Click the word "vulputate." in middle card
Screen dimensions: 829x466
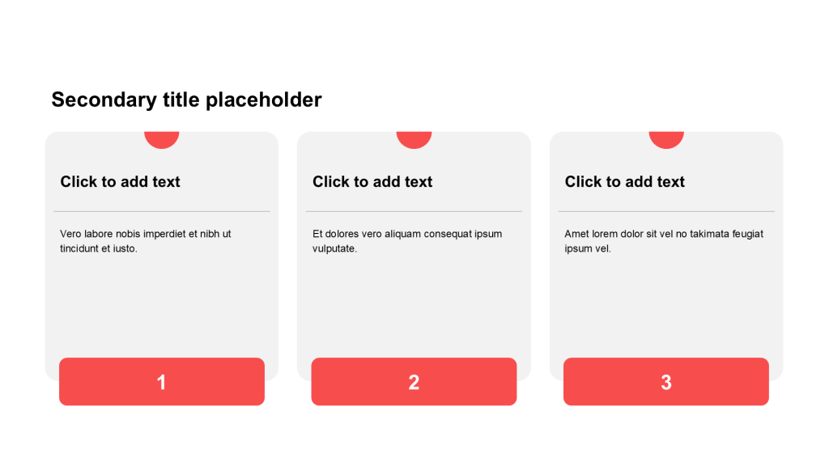pos(334,248)
